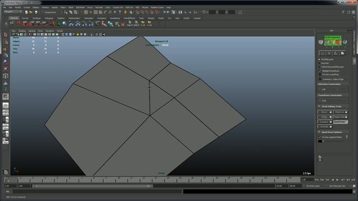Click the MEL command line input
The width and height of the screenshot is (358, 201).
pos(97,192)
